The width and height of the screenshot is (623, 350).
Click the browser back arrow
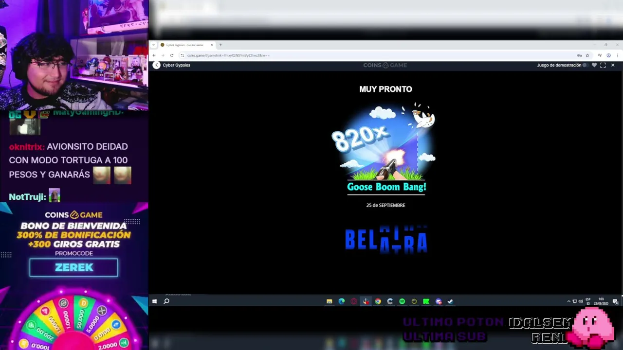click(154, 55)
